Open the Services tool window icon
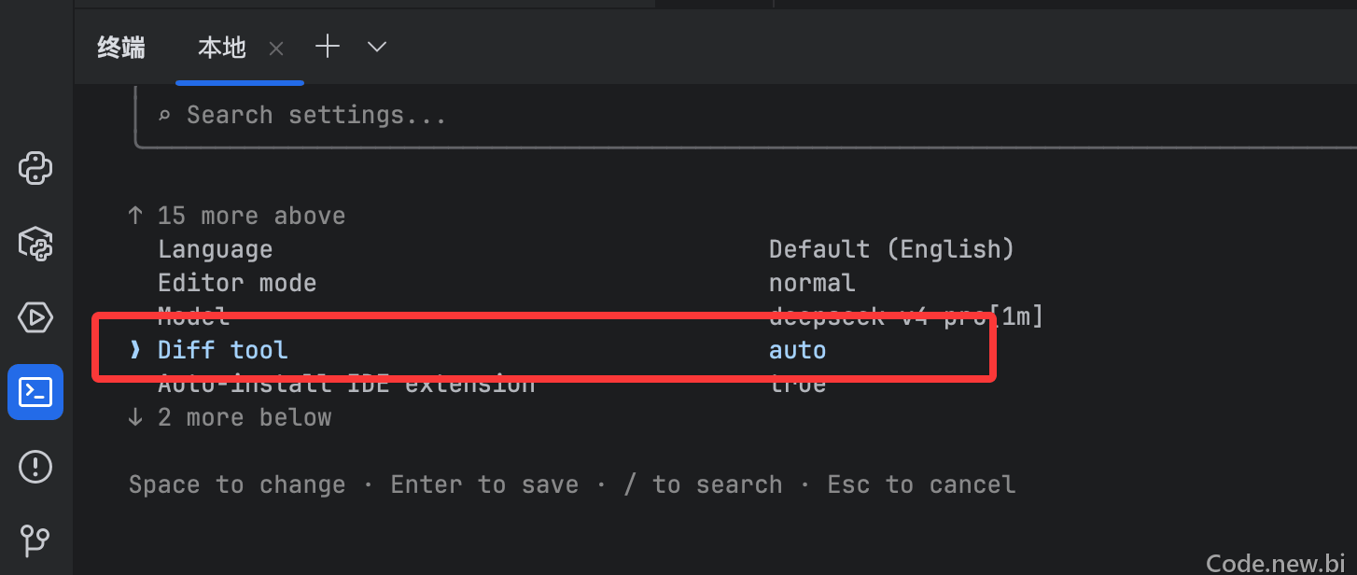 pyautogui.click(x=35, y=317)
